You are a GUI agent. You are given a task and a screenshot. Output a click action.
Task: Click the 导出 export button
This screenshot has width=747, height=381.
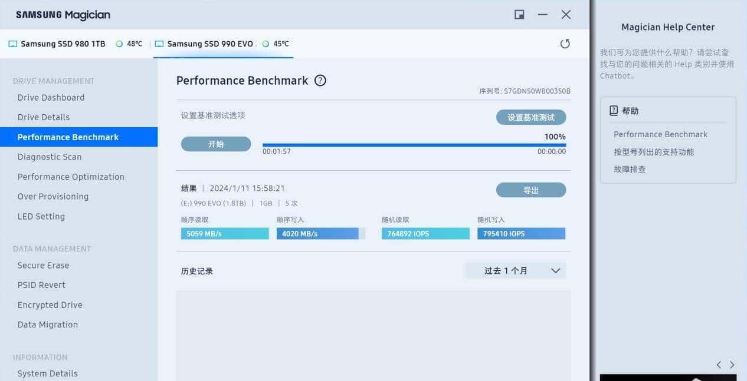(x=530, y=190)
